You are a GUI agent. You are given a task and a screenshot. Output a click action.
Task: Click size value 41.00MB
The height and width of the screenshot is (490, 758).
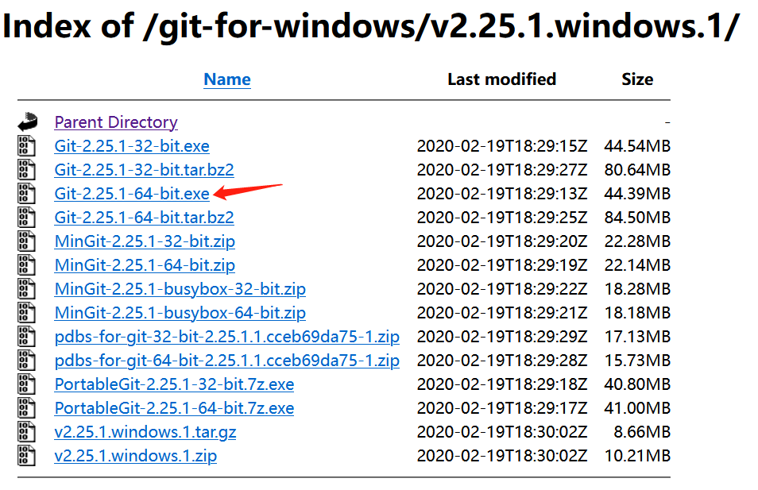[x=637, y=408]
